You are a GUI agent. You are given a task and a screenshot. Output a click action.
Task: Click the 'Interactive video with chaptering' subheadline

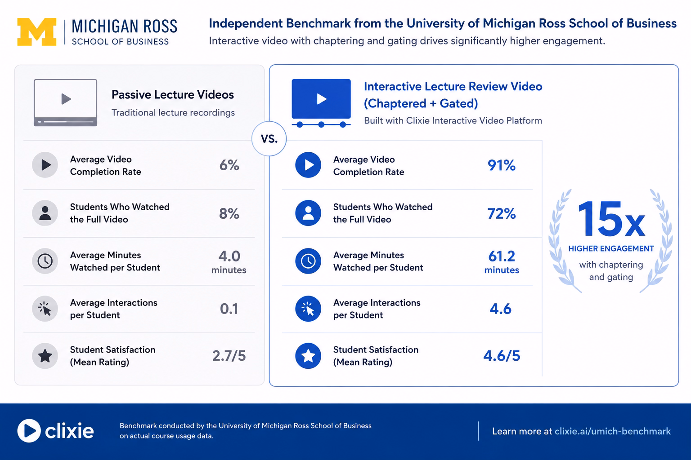[x=407, y=41]
